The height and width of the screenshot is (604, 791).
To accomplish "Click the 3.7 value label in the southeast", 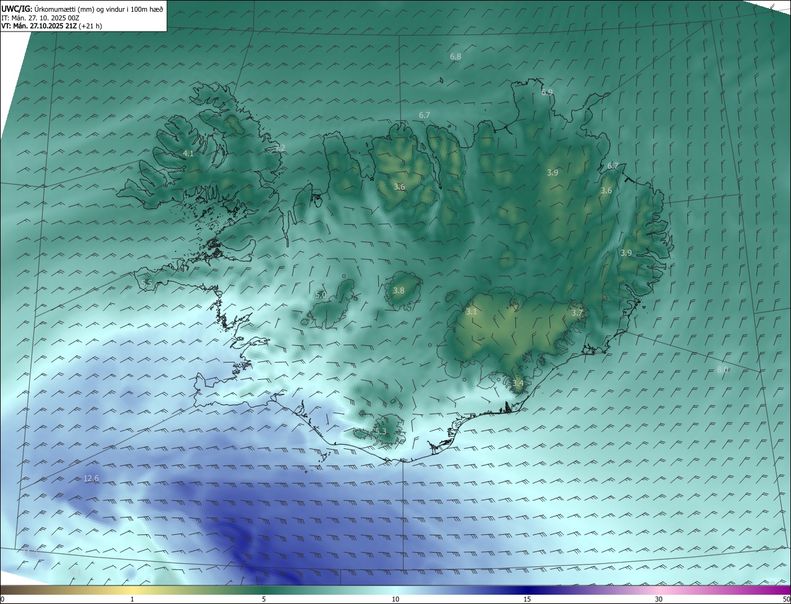I will [x=577, y=312].
